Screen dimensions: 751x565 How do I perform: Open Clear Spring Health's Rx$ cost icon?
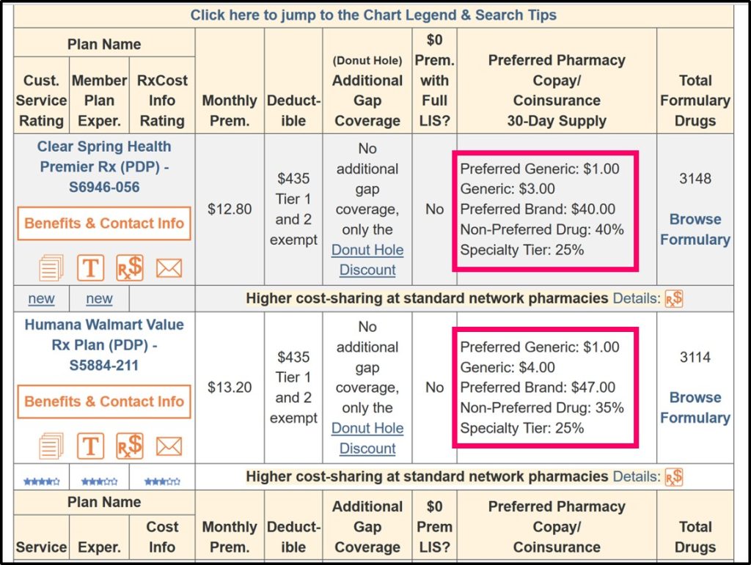[130, 267]
